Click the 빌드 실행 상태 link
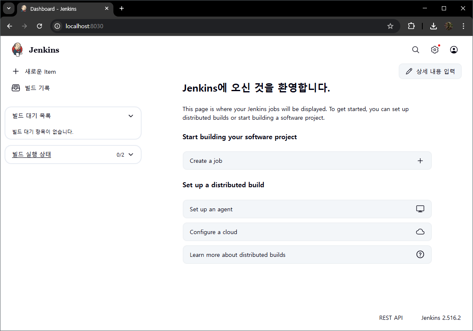The height and width of the screenshot is (331, 473). 32,155
